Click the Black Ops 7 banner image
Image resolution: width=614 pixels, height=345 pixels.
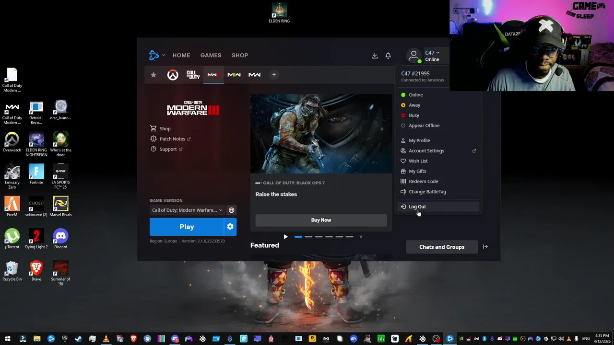pos(321,134)
